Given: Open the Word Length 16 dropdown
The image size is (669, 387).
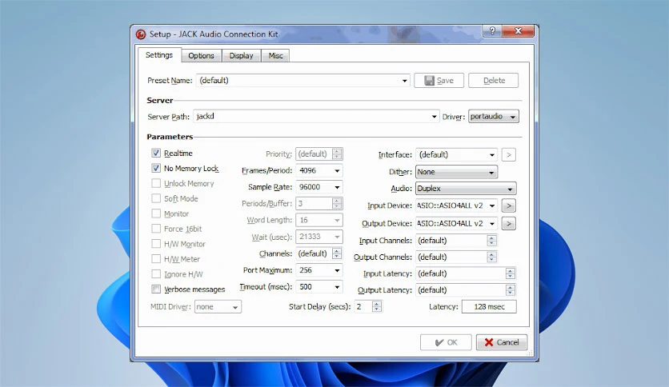Looking at the screenshot, I should [x=319, y=221].
